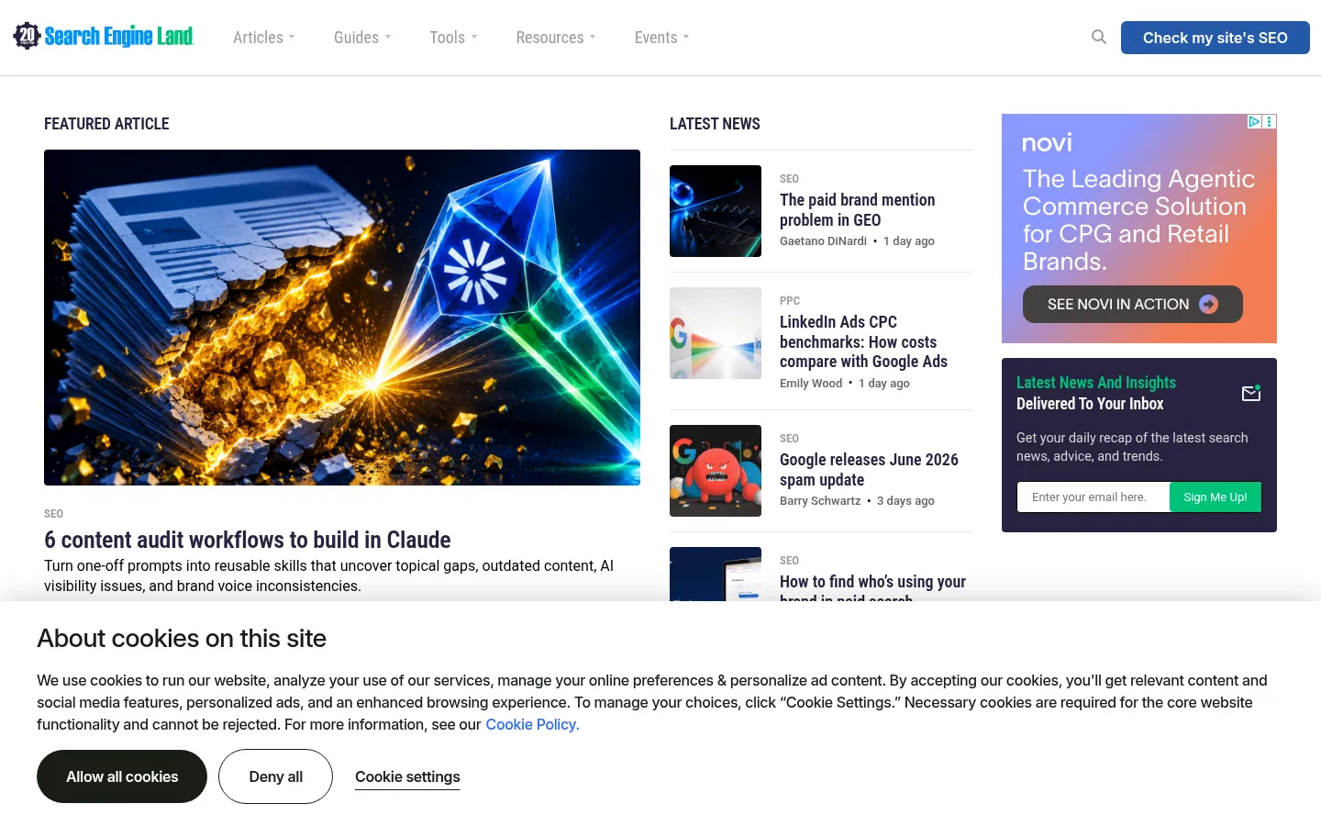Open Google releases June 2026 spam update
This screenshot has height=826, width=1321.
click(869, 470)
